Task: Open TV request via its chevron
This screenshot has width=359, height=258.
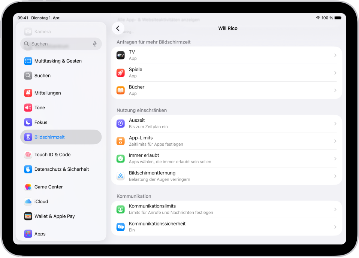Action: [x=335, y=55]
